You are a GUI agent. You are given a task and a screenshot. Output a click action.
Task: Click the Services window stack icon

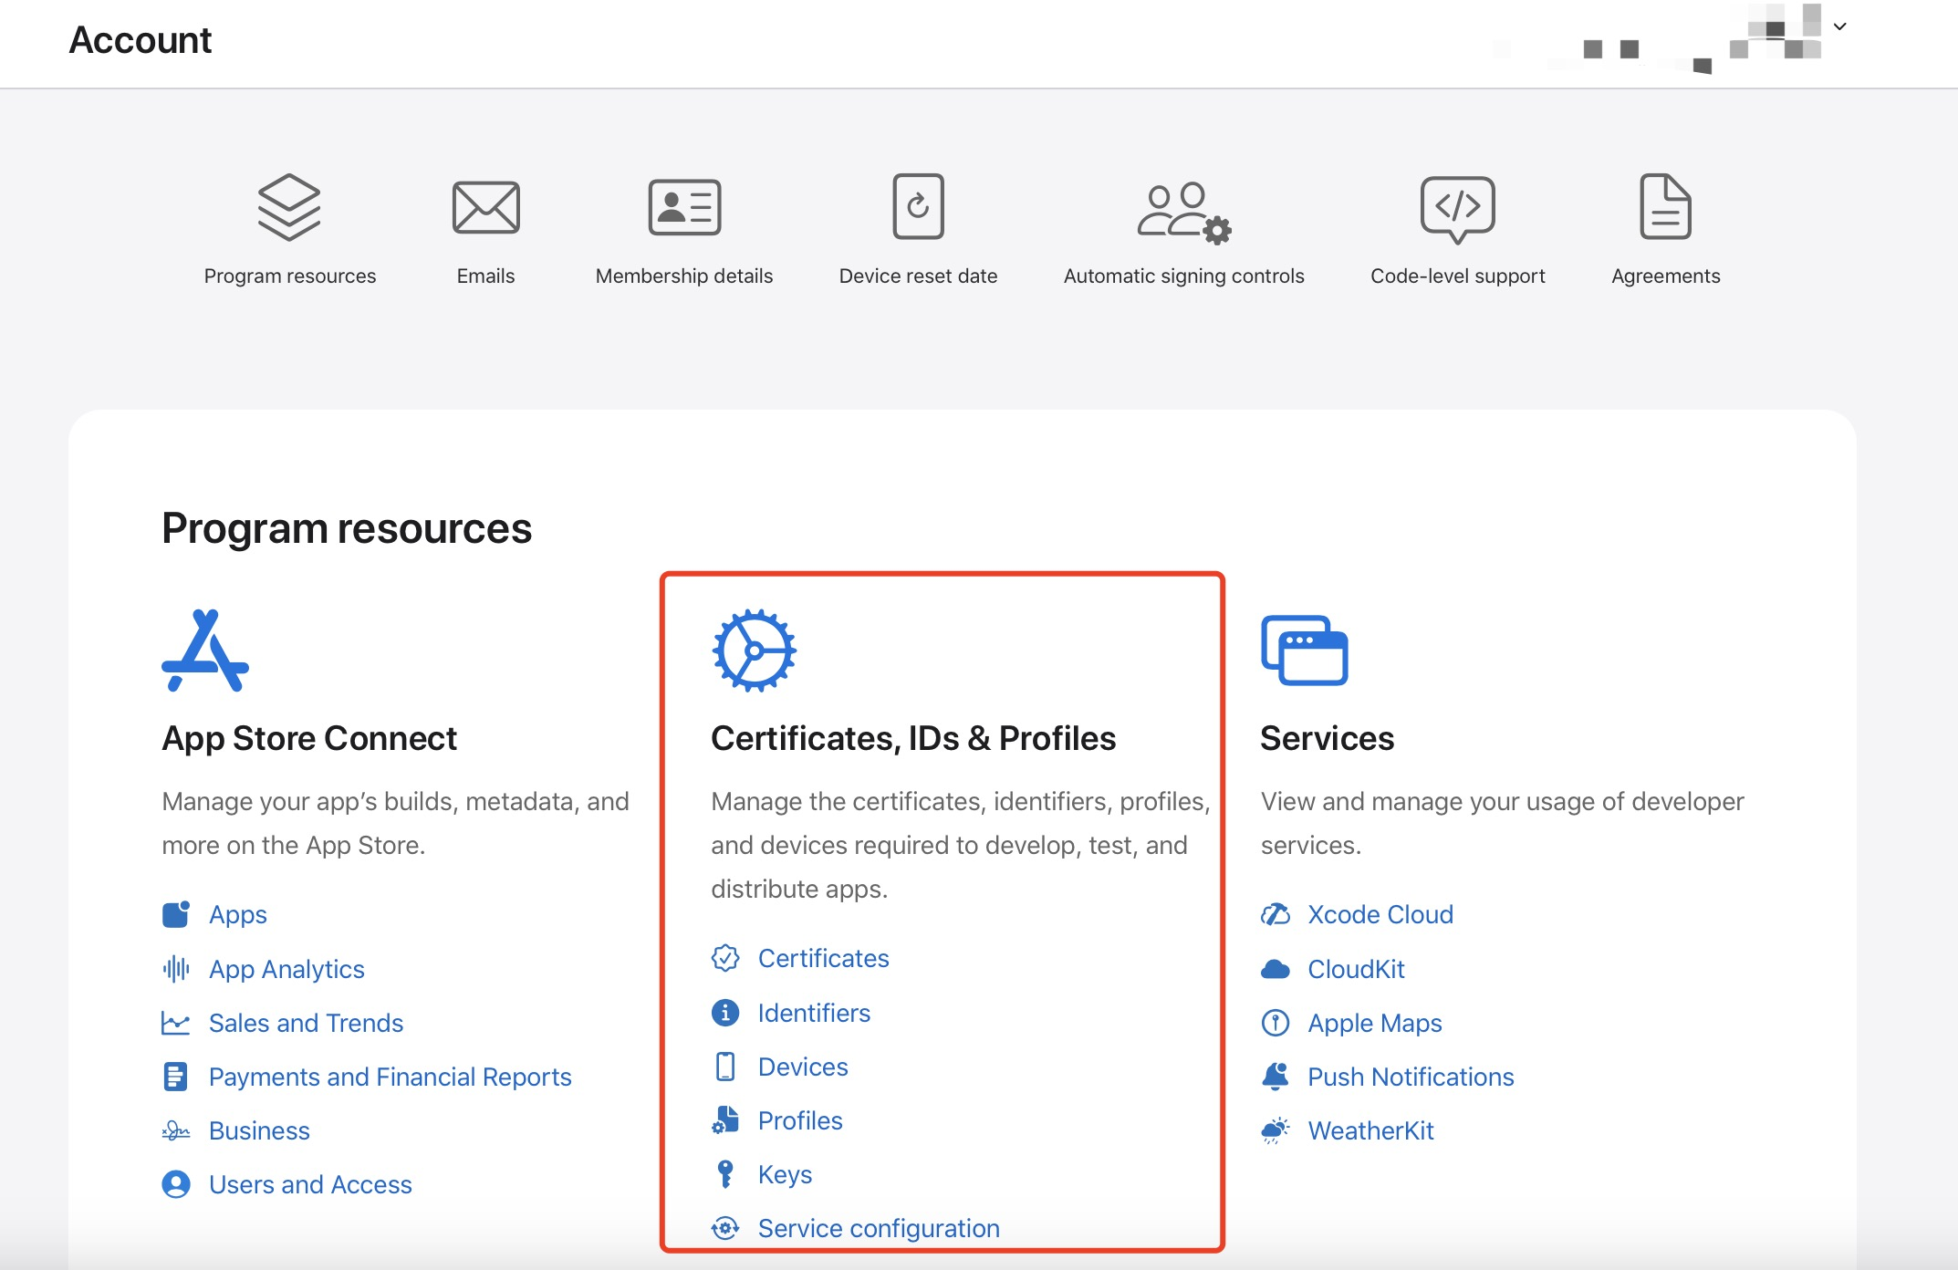point(1304,650)
